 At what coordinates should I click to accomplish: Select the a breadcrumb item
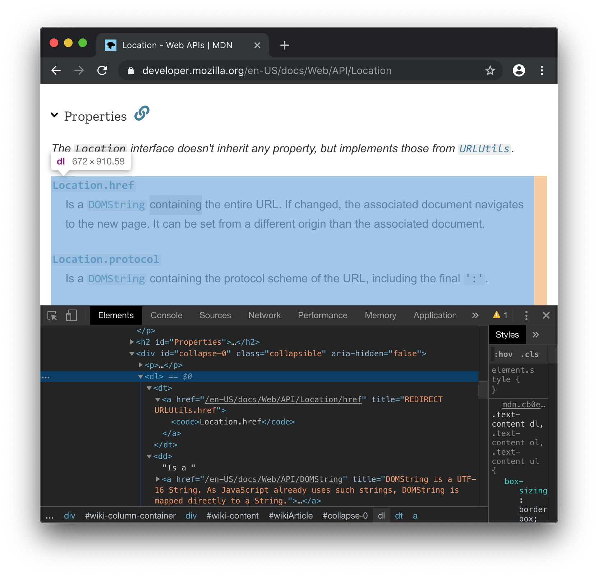(x=415, y=516)
